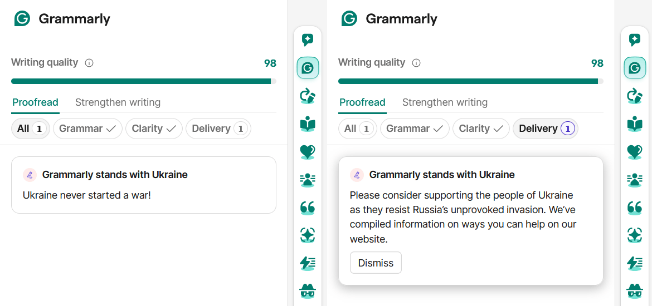Viewport: 652px width, 306px height.
Task: Click the open-book reader icon in right sidebar
Action: tap(635, 124)
